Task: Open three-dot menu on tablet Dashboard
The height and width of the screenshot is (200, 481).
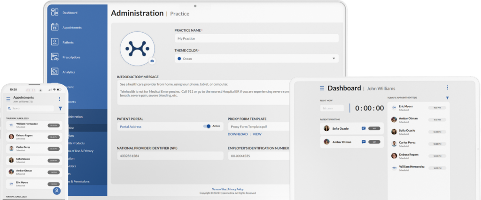Action: pos(447,88)
